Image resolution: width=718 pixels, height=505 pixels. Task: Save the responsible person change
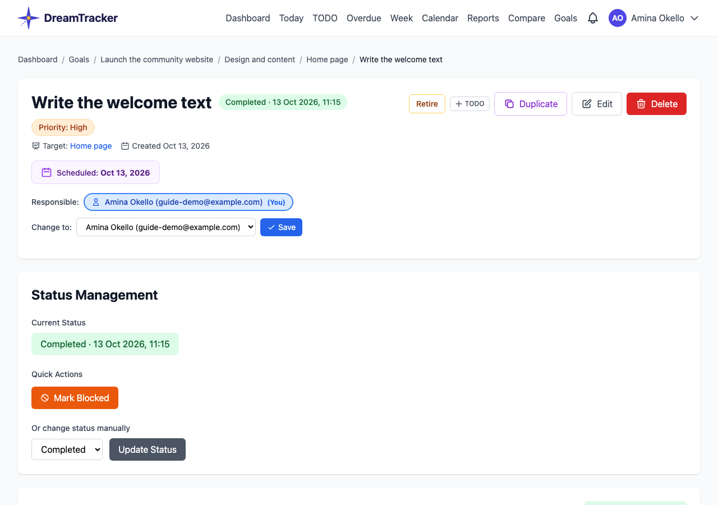[281, 227]
